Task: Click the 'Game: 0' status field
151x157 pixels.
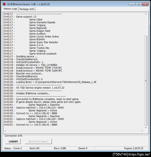Action: pyautogui.click(x=86, y=148)
